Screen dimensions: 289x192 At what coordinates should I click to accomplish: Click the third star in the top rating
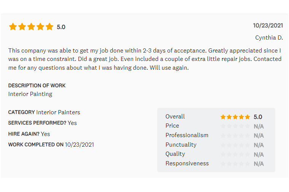31,27
